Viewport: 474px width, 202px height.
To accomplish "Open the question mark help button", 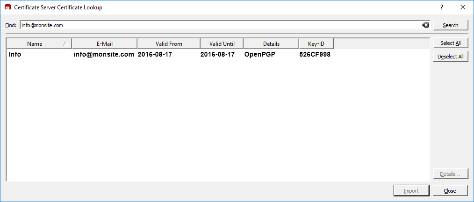I will (x=442, y=7).
